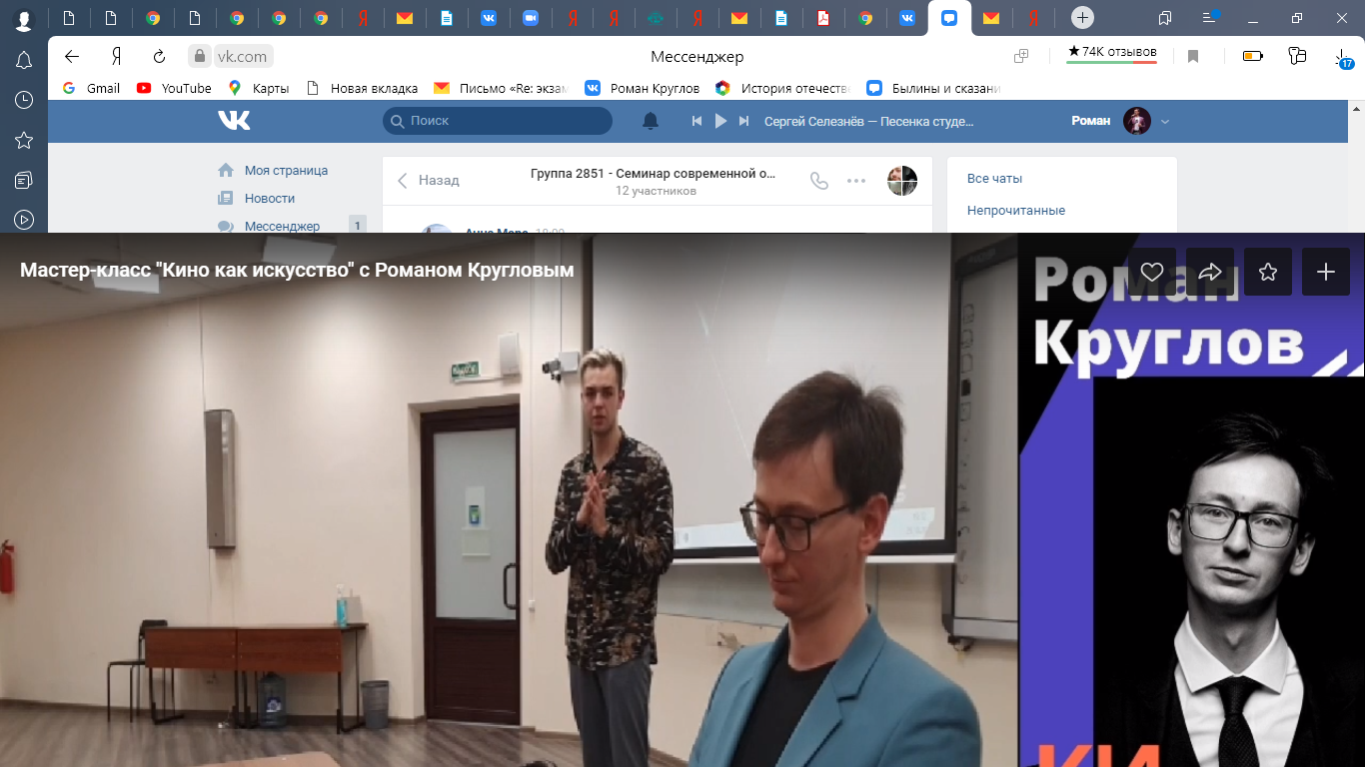Open the Былины и сказания bookmark
This screenshot has height=767, width=1365.
point(934,88)
